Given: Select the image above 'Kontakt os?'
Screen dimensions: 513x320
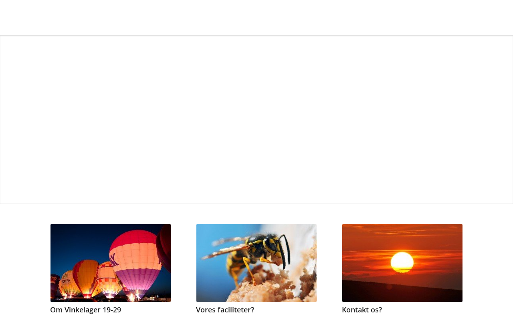Looking at the screenshot, I should pyautogui.click(x=402, y=263).
